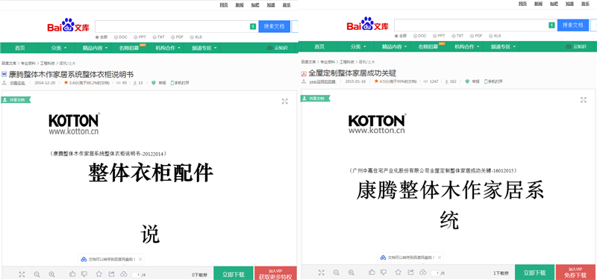Screen dimensions: 597x280
Task: Close the cloud-save tooltip on left page
Action: 140,259
